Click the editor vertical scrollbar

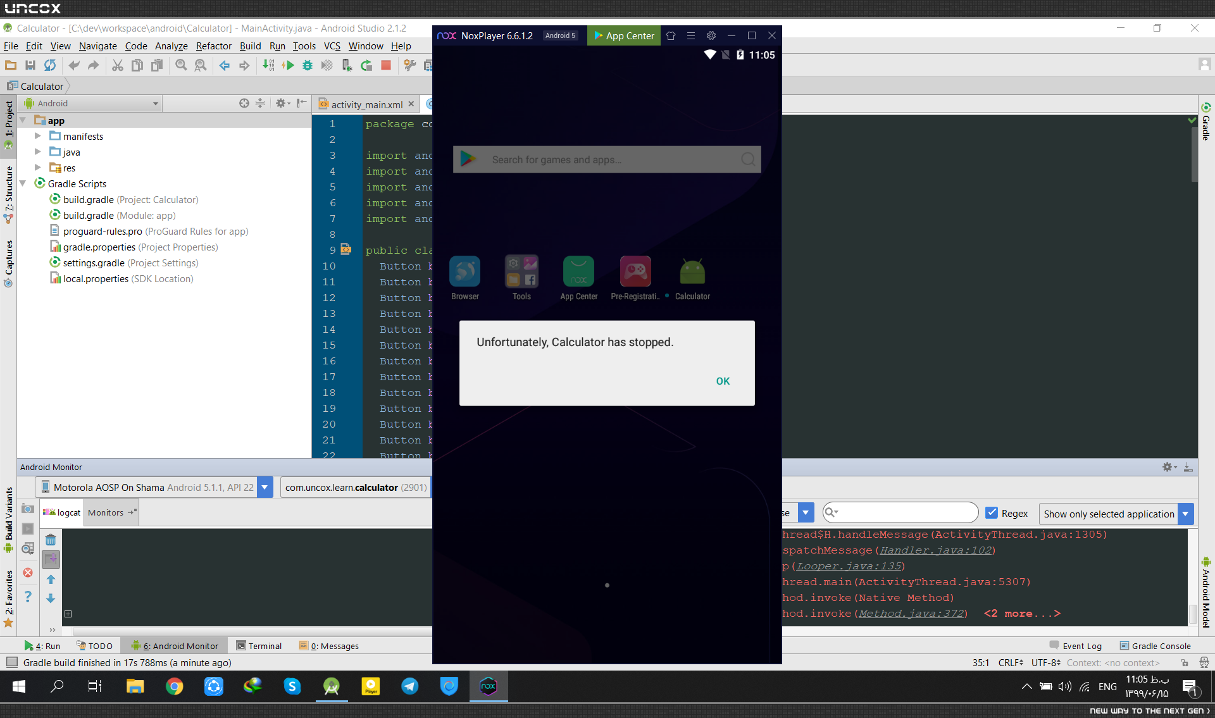(1194, 155)
